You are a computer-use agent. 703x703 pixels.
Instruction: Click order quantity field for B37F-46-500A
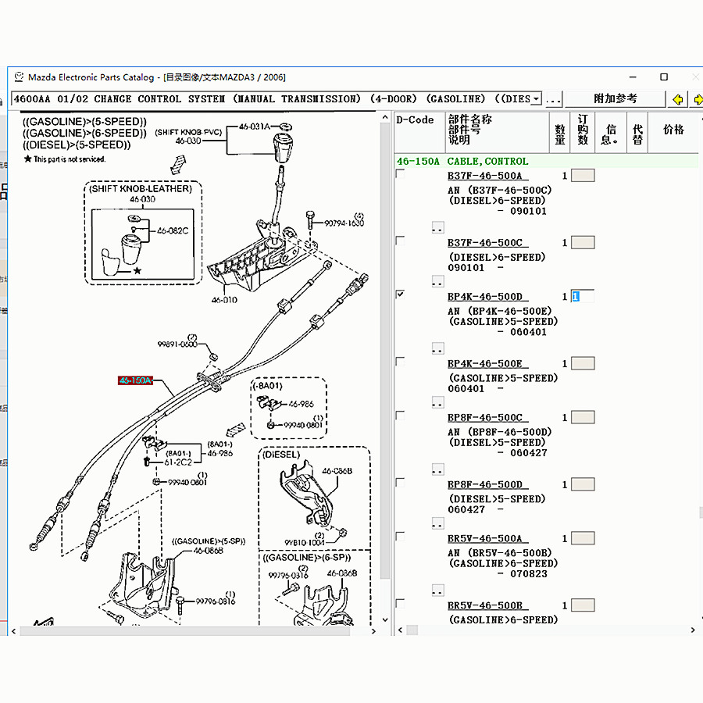click(583, 175)
